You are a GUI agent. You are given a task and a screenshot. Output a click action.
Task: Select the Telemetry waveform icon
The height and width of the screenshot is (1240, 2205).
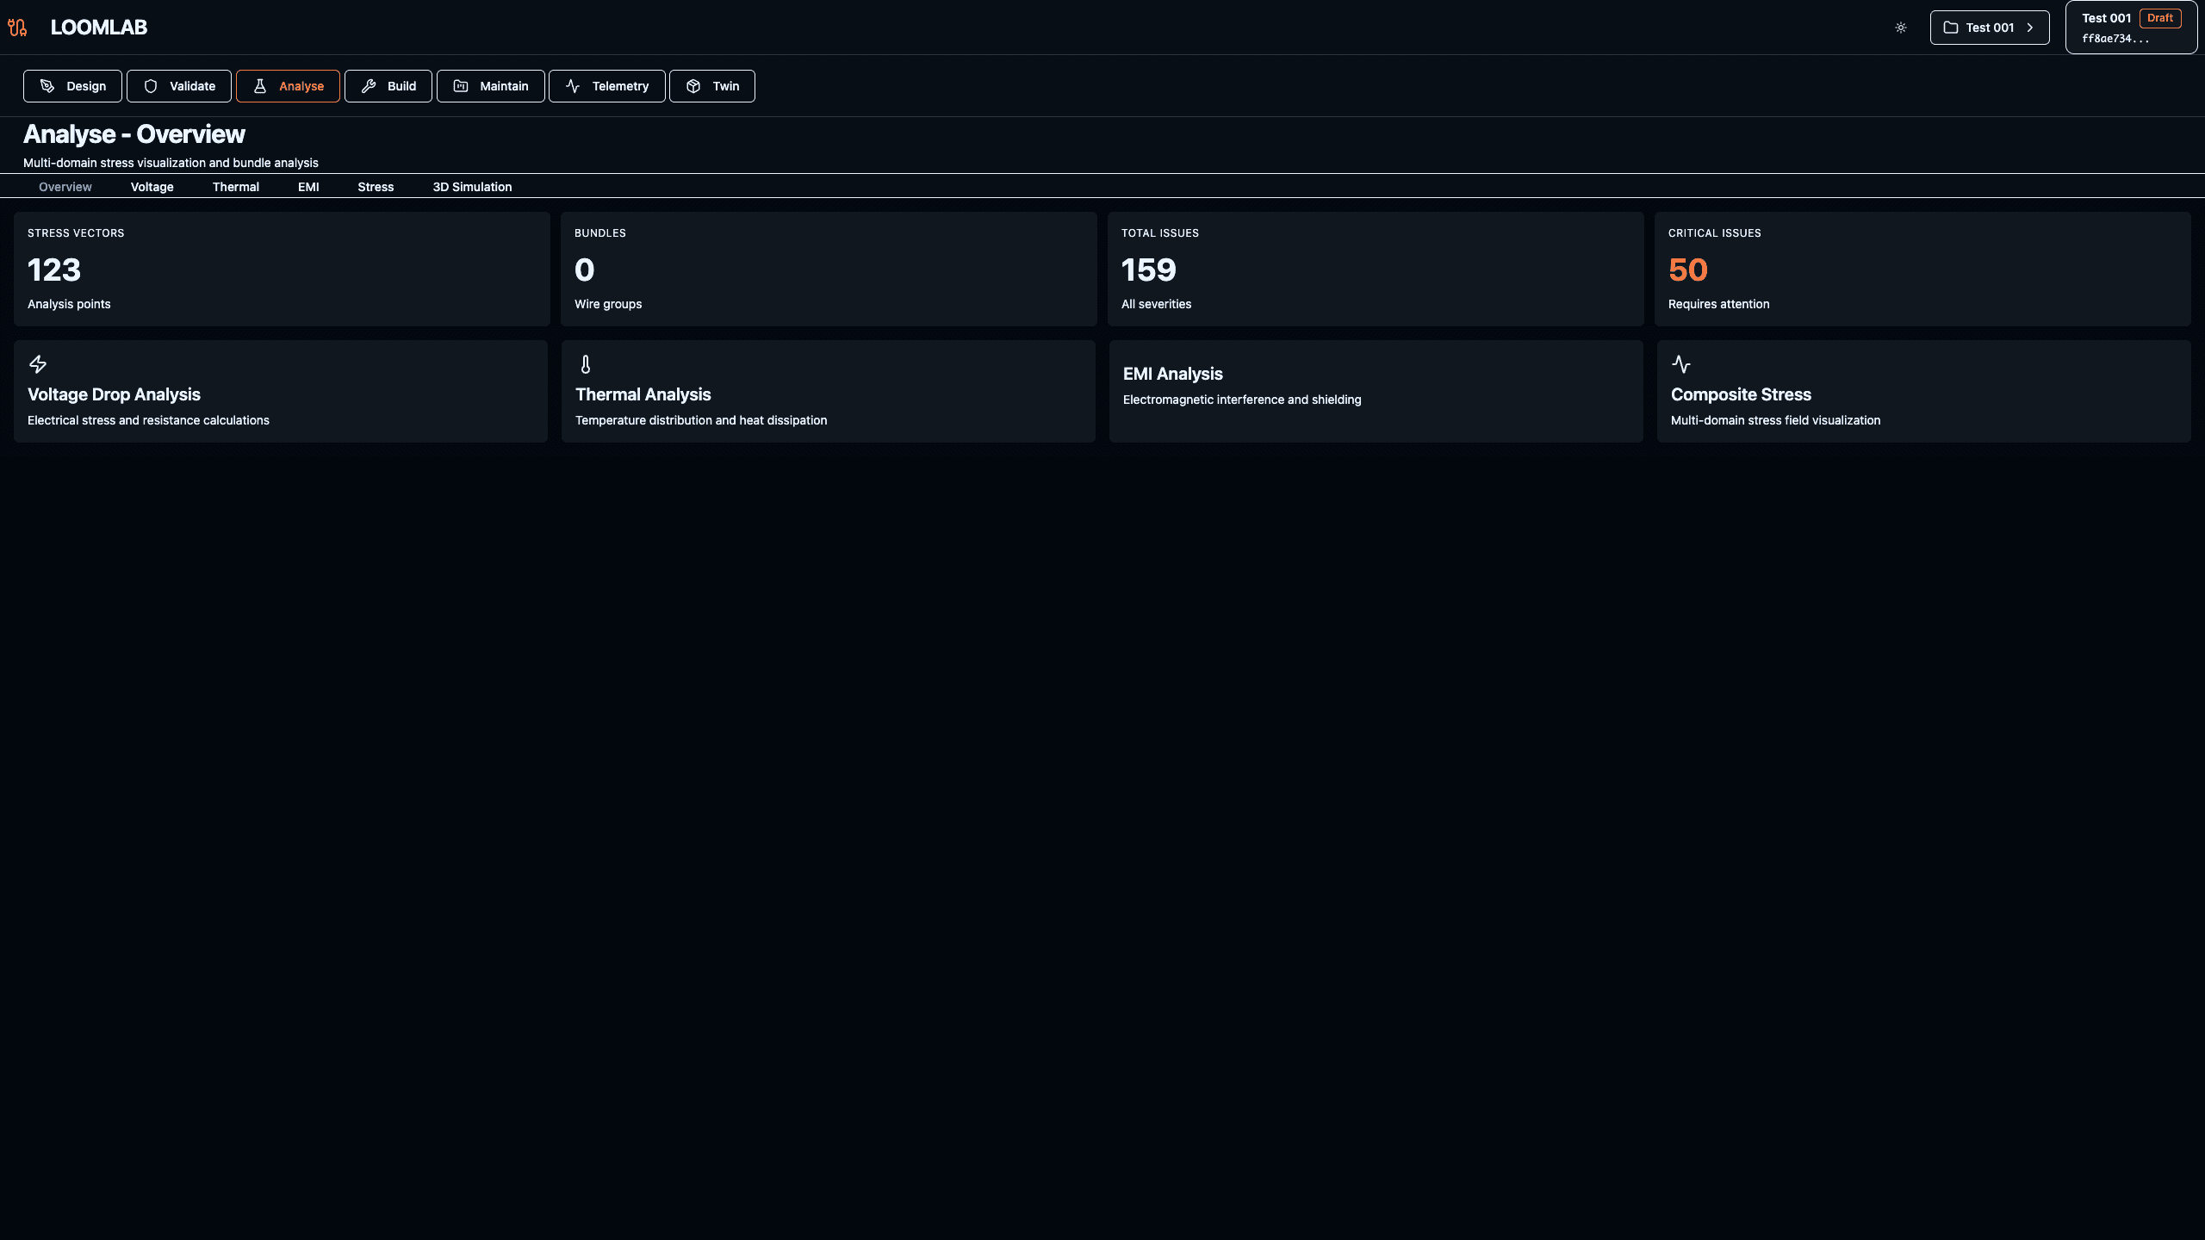574,86
